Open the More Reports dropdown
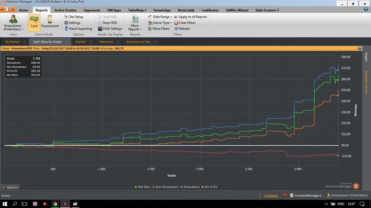Screen dimensions: 371x208 [135, 23]
